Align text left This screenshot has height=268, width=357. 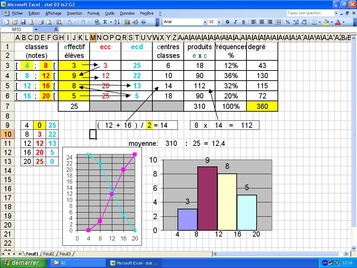coord(254,22)
